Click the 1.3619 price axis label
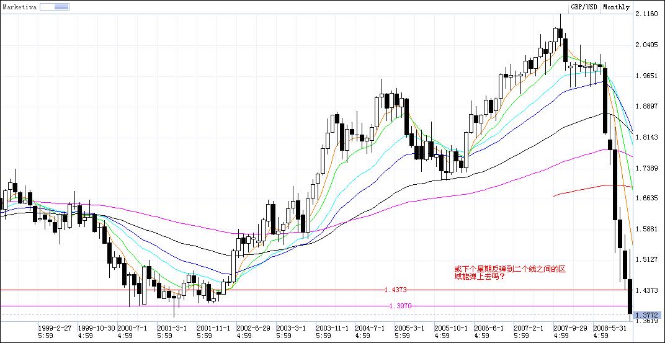665x343 pixels. tap(646, 321)
